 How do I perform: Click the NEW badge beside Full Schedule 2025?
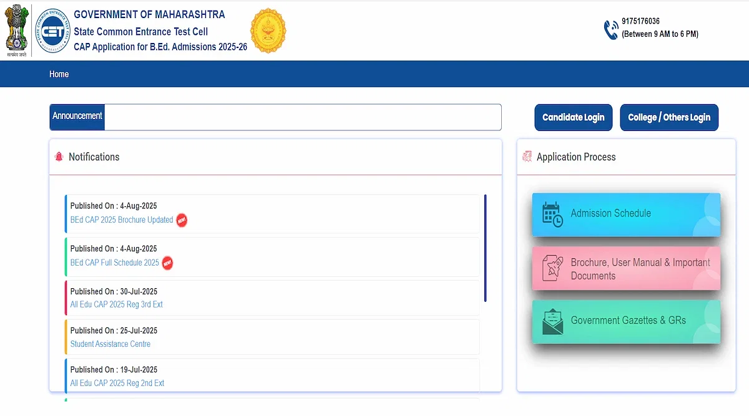pyautogui.click(x=167, y=263)
